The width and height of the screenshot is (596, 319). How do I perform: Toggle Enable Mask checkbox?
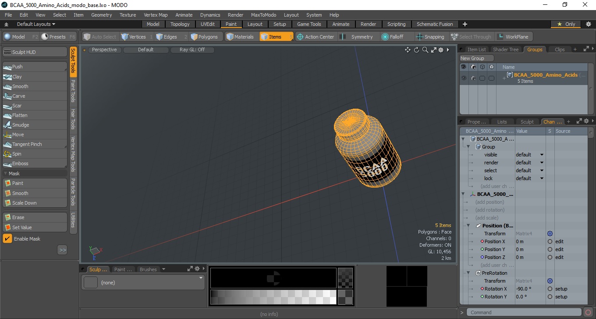(7, 239)
